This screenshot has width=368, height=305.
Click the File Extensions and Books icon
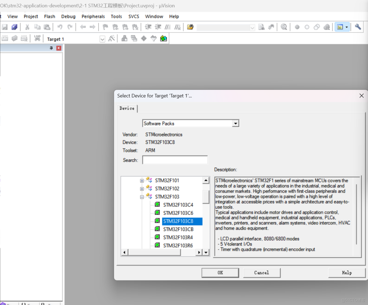pos(124,39)
